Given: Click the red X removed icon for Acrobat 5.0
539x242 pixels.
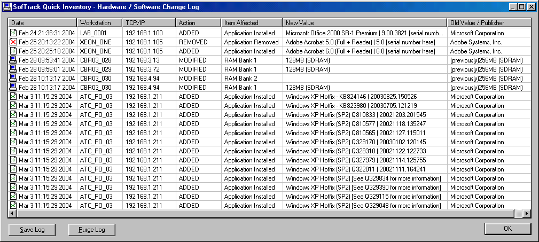Looking at the screenshot, I should (x=13, y=42).
